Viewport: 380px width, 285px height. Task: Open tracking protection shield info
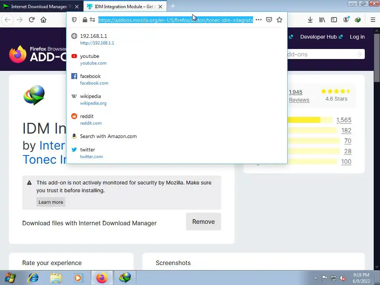[x=74, y=20]
